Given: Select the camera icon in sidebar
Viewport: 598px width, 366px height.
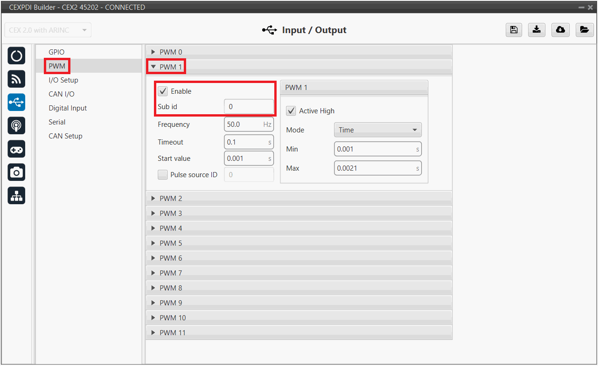Looking at the screenshot, I should 16,173.
